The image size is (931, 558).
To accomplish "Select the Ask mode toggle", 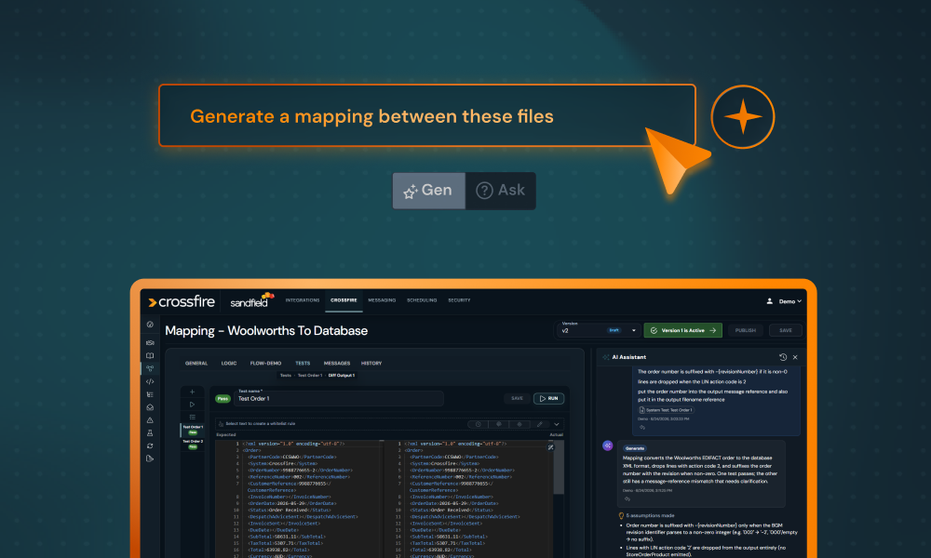I will click(x=501, y=191).
